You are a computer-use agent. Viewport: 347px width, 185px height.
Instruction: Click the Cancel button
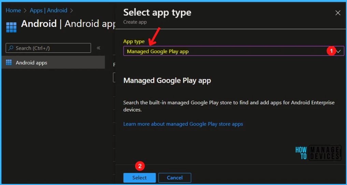click(175, 178)
